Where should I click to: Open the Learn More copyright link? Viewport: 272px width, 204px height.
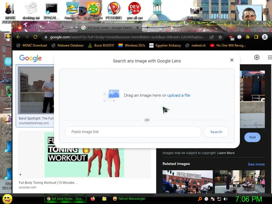[x=226, y=153]
